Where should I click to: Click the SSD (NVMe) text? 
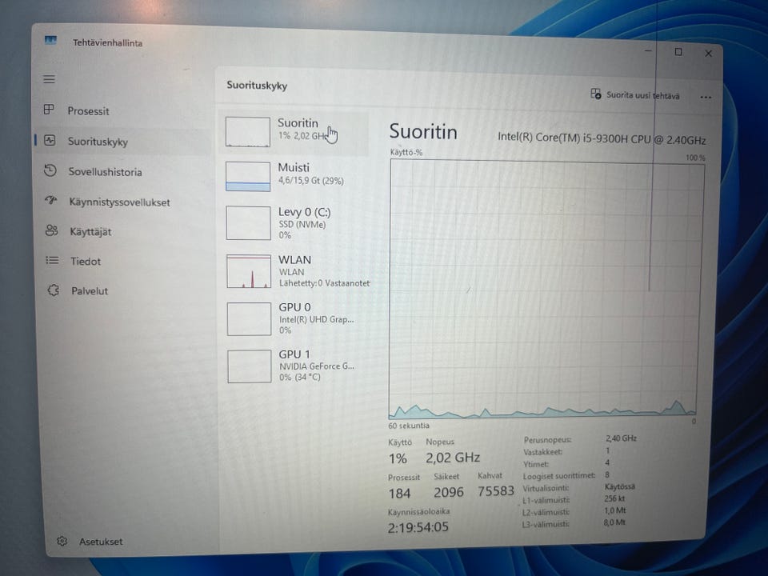click(302, 224)
